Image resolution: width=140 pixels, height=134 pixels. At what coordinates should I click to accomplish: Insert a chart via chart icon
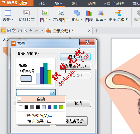(x=89, y=13)
